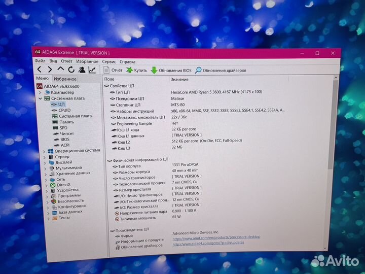Expand the DirectX tree node
This screenshot has height=274, width=365.
tap(47, 186)
